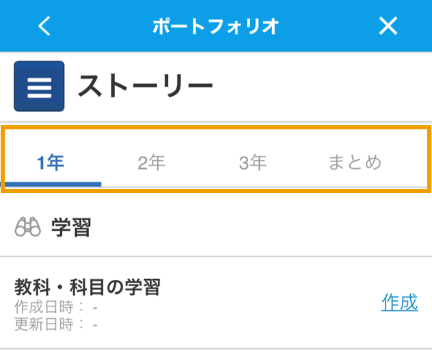Click the empty blue header area beside the title
The image size is (432, 351).
click(x=328, y=26)
